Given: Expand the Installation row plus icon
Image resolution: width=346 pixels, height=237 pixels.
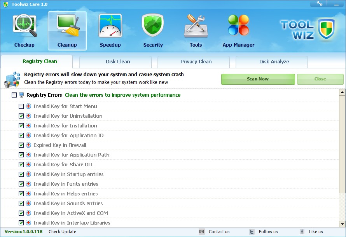Looking at the screenshot, I should coord(28,125).
